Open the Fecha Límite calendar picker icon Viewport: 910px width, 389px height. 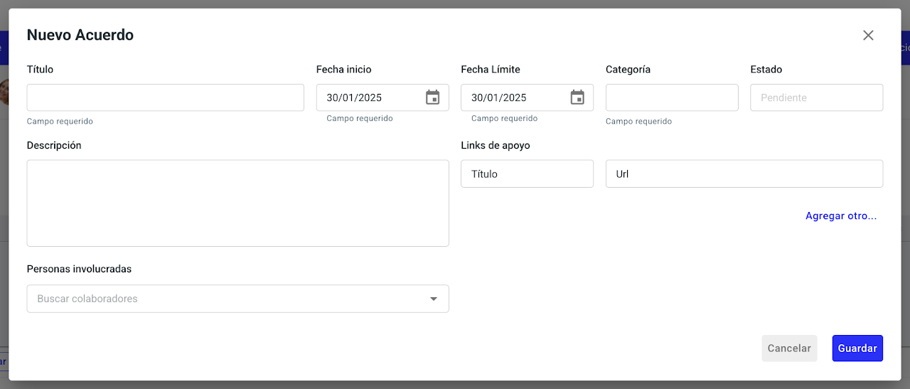577,97
